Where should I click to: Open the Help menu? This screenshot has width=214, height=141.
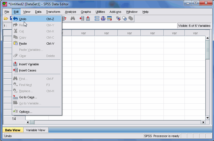(146, 12)
